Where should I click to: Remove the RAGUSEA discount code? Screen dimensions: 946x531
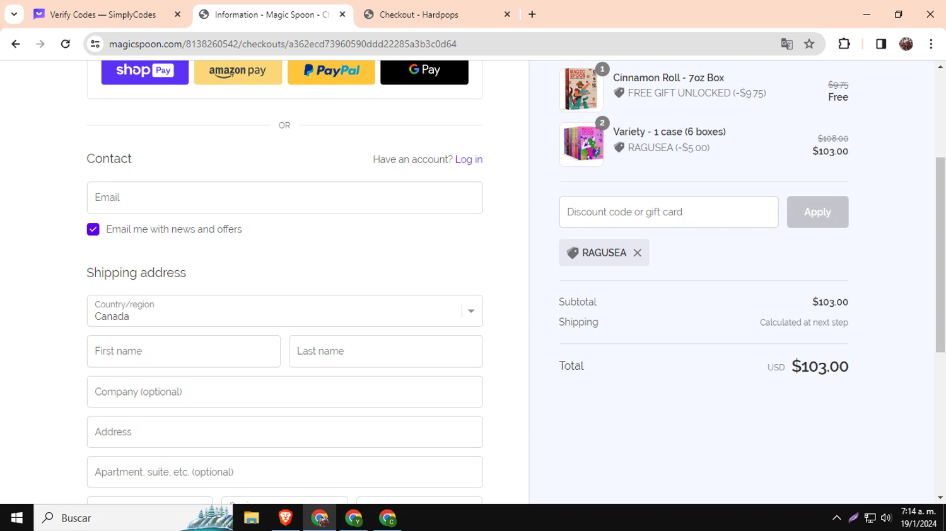(x=638, y=253)
